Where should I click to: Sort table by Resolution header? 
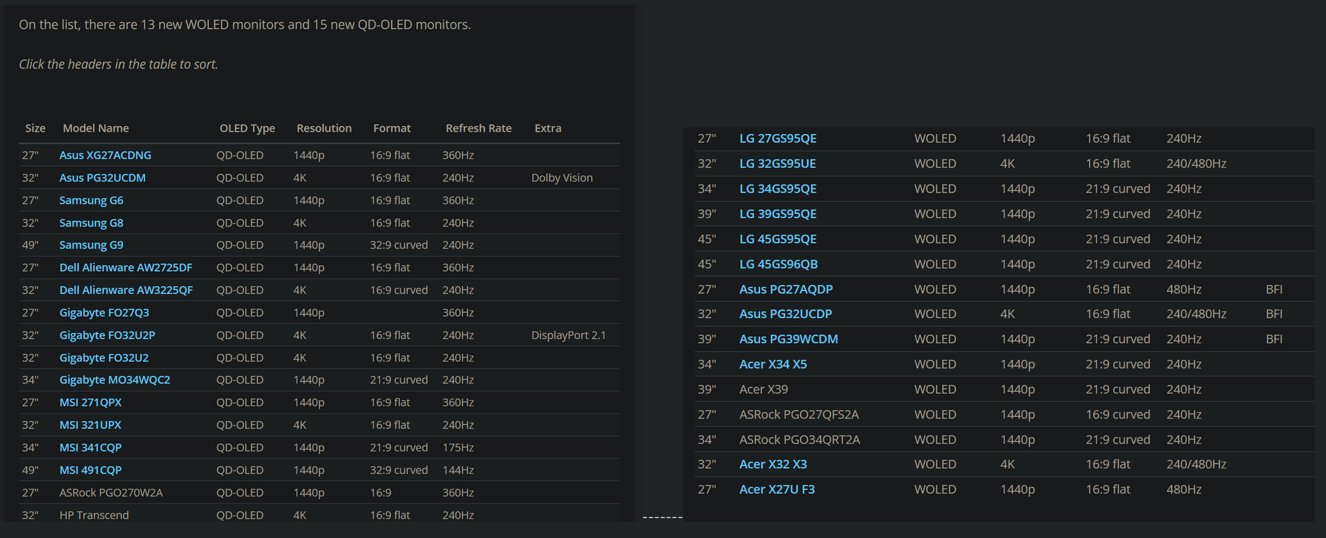[x=324, y=128]
